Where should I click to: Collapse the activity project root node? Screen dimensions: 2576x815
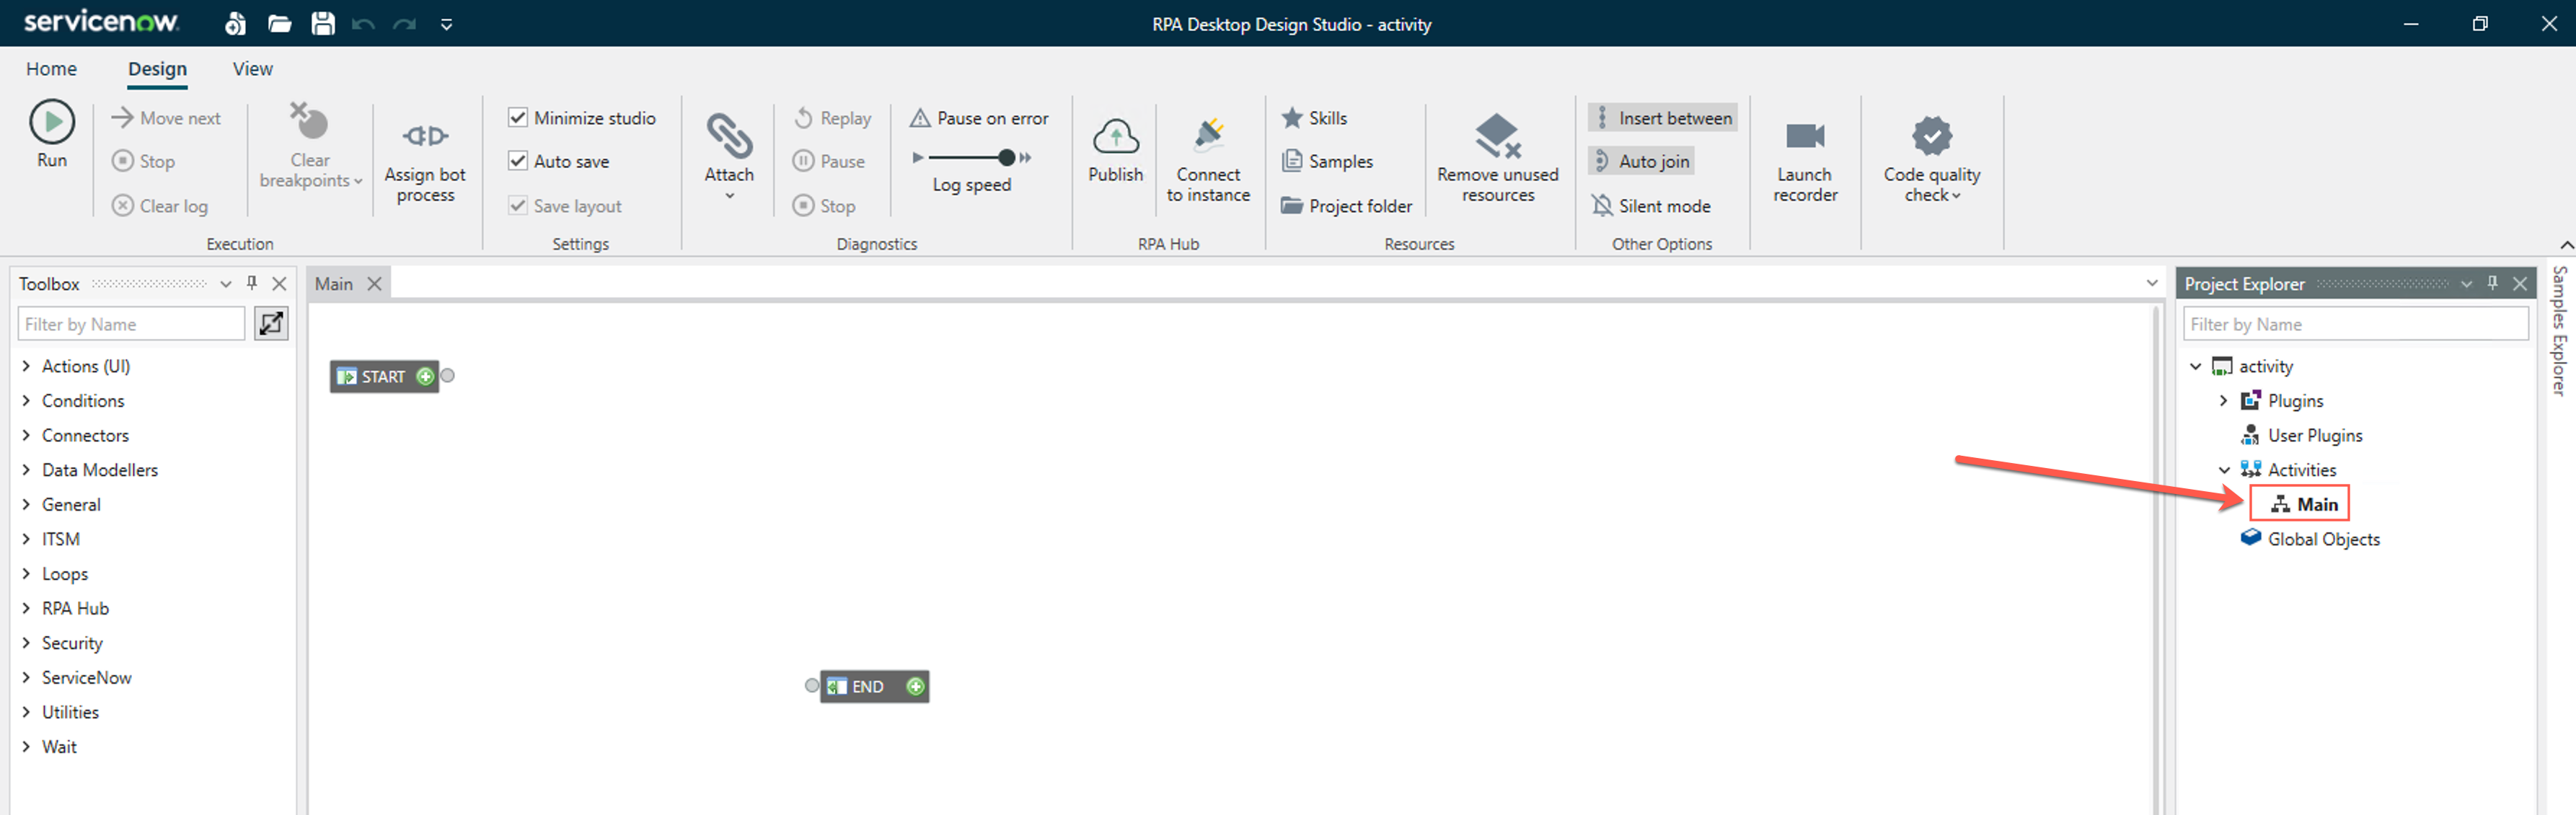tap(2195, 367)
